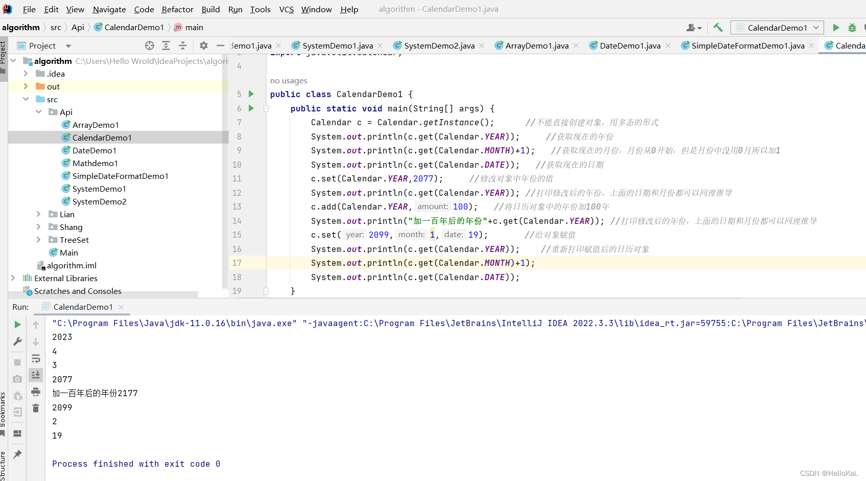This screenshot has width=866, height=481.
Task: Click run gutter icon at line 5
Action: click(x=251, y=94)
